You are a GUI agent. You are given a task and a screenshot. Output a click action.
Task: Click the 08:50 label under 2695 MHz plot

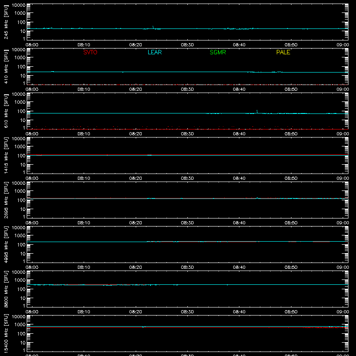[x=291, y=223]
